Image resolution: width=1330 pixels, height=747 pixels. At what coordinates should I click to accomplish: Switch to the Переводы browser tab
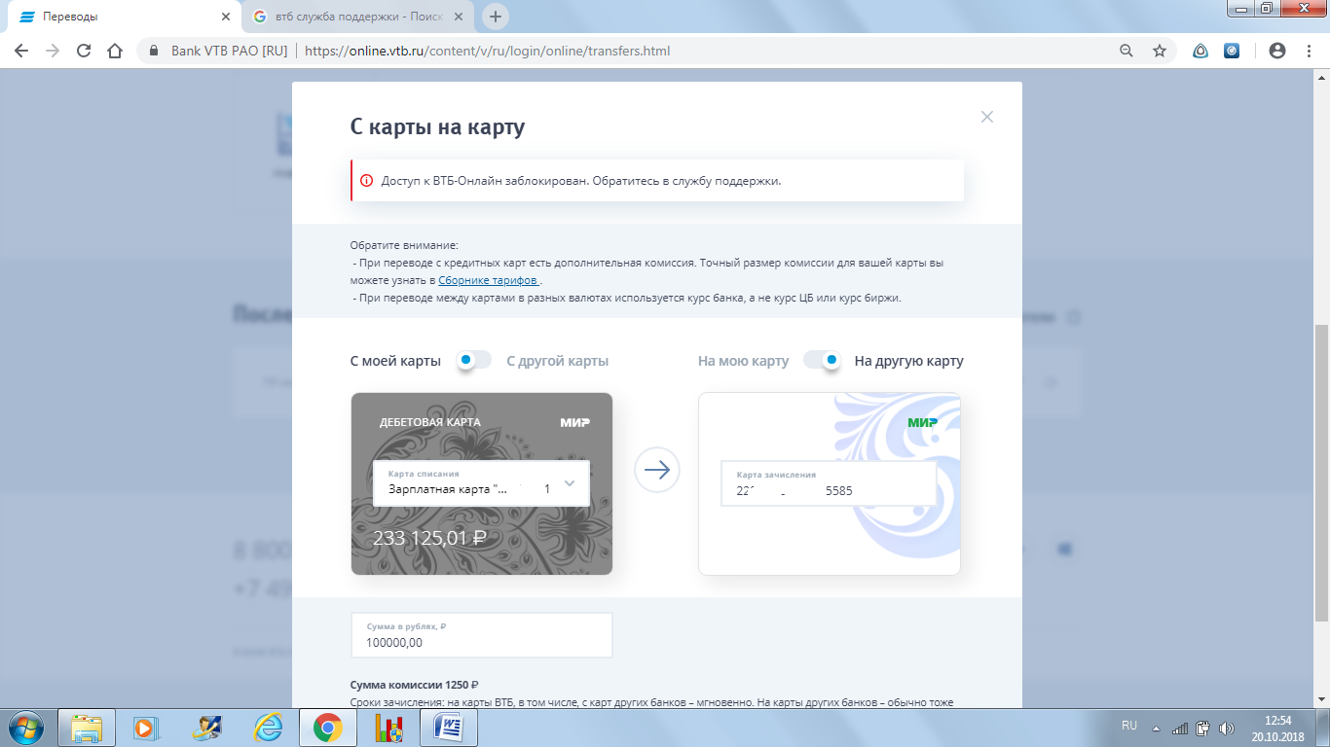click(122, 17)
